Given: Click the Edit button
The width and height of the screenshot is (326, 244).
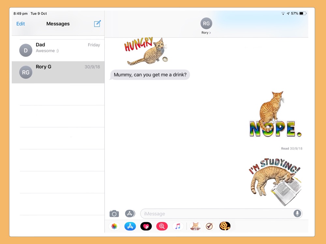Looking at the screenshot, I should 21,24.
